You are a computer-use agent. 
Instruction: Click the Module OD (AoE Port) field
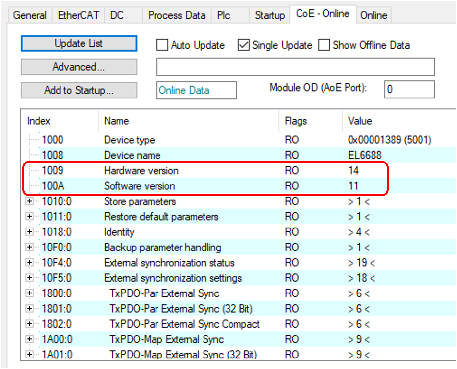click(x=409, y=89)
